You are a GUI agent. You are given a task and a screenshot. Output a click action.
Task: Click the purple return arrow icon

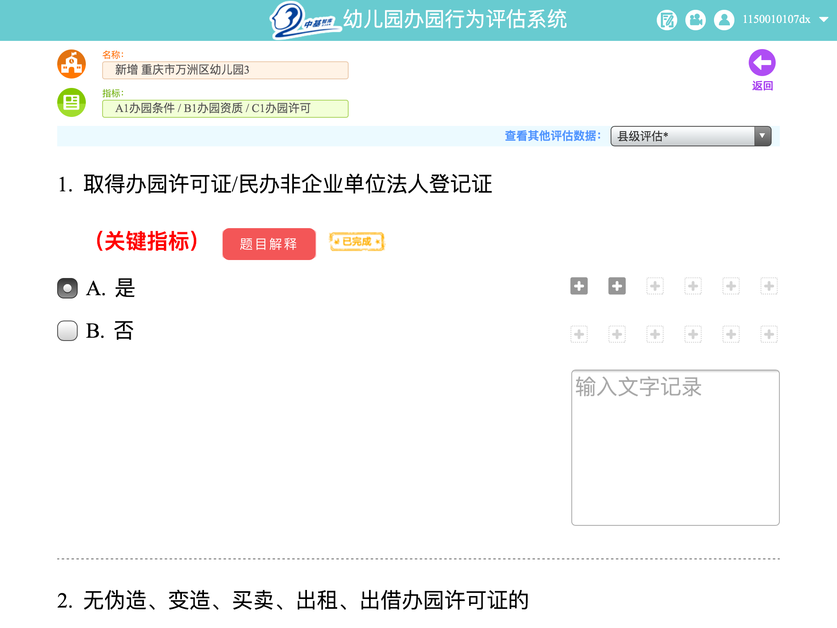pos(762,63)
